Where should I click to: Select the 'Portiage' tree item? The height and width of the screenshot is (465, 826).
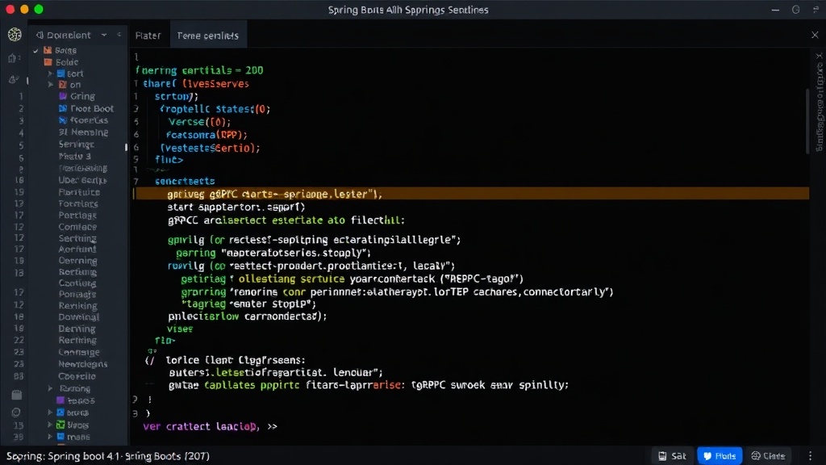(x=77, y=215)
